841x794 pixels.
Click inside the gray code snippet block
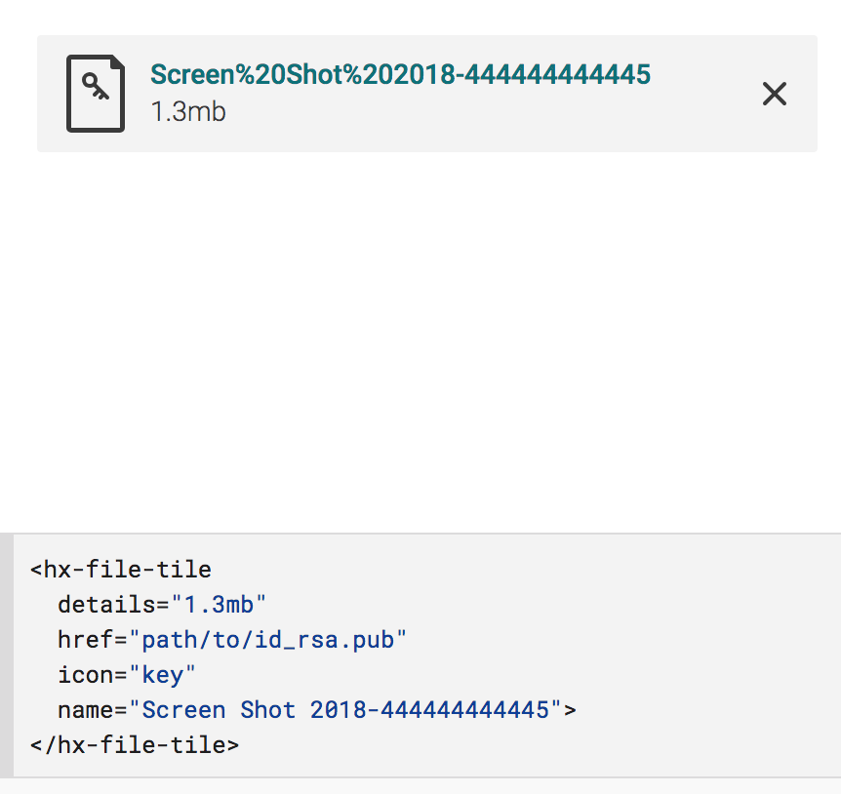click(420, 654)
